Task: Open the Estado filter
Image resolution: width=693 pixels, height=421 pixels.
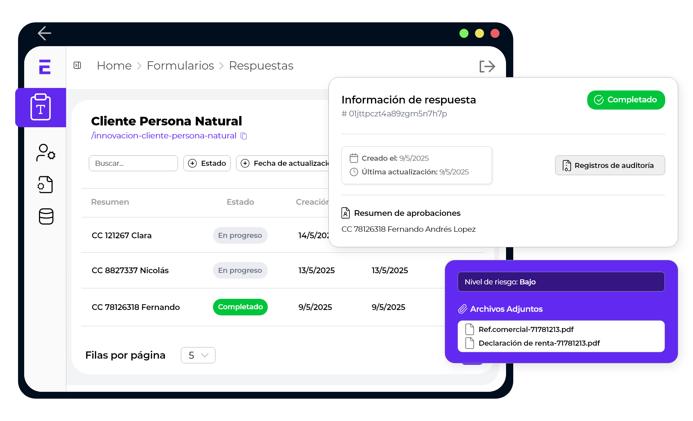Action: pos(207,163)
